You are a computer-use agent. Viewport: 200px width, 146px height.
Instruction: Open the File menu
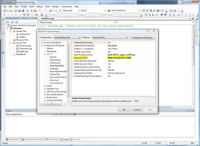click(x=5, y=7)
